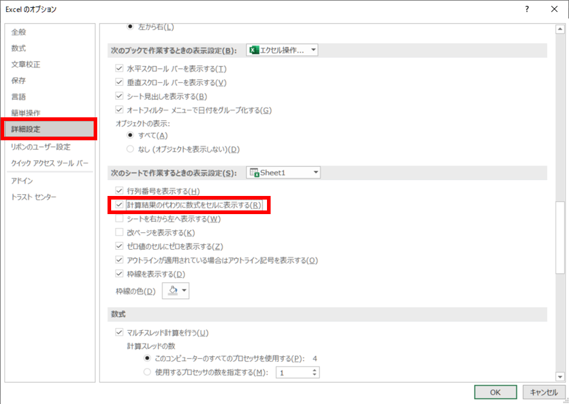The width and height of the screenshot is (569, 404).
Task: Toggle show formulas instead of calculated results
Action: (x=120, y=205)
